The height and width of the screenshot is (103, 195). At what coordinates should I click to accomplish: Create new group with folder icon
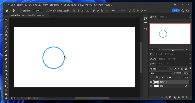coord(179,97)
